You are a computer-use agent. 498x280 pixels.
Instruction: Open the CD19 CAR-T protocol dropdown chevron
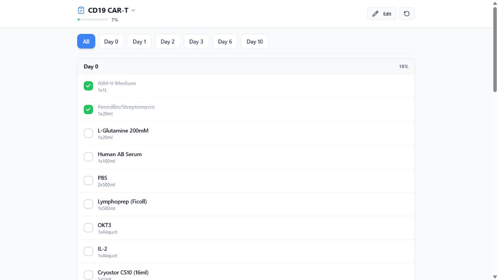tap(133, 10)
